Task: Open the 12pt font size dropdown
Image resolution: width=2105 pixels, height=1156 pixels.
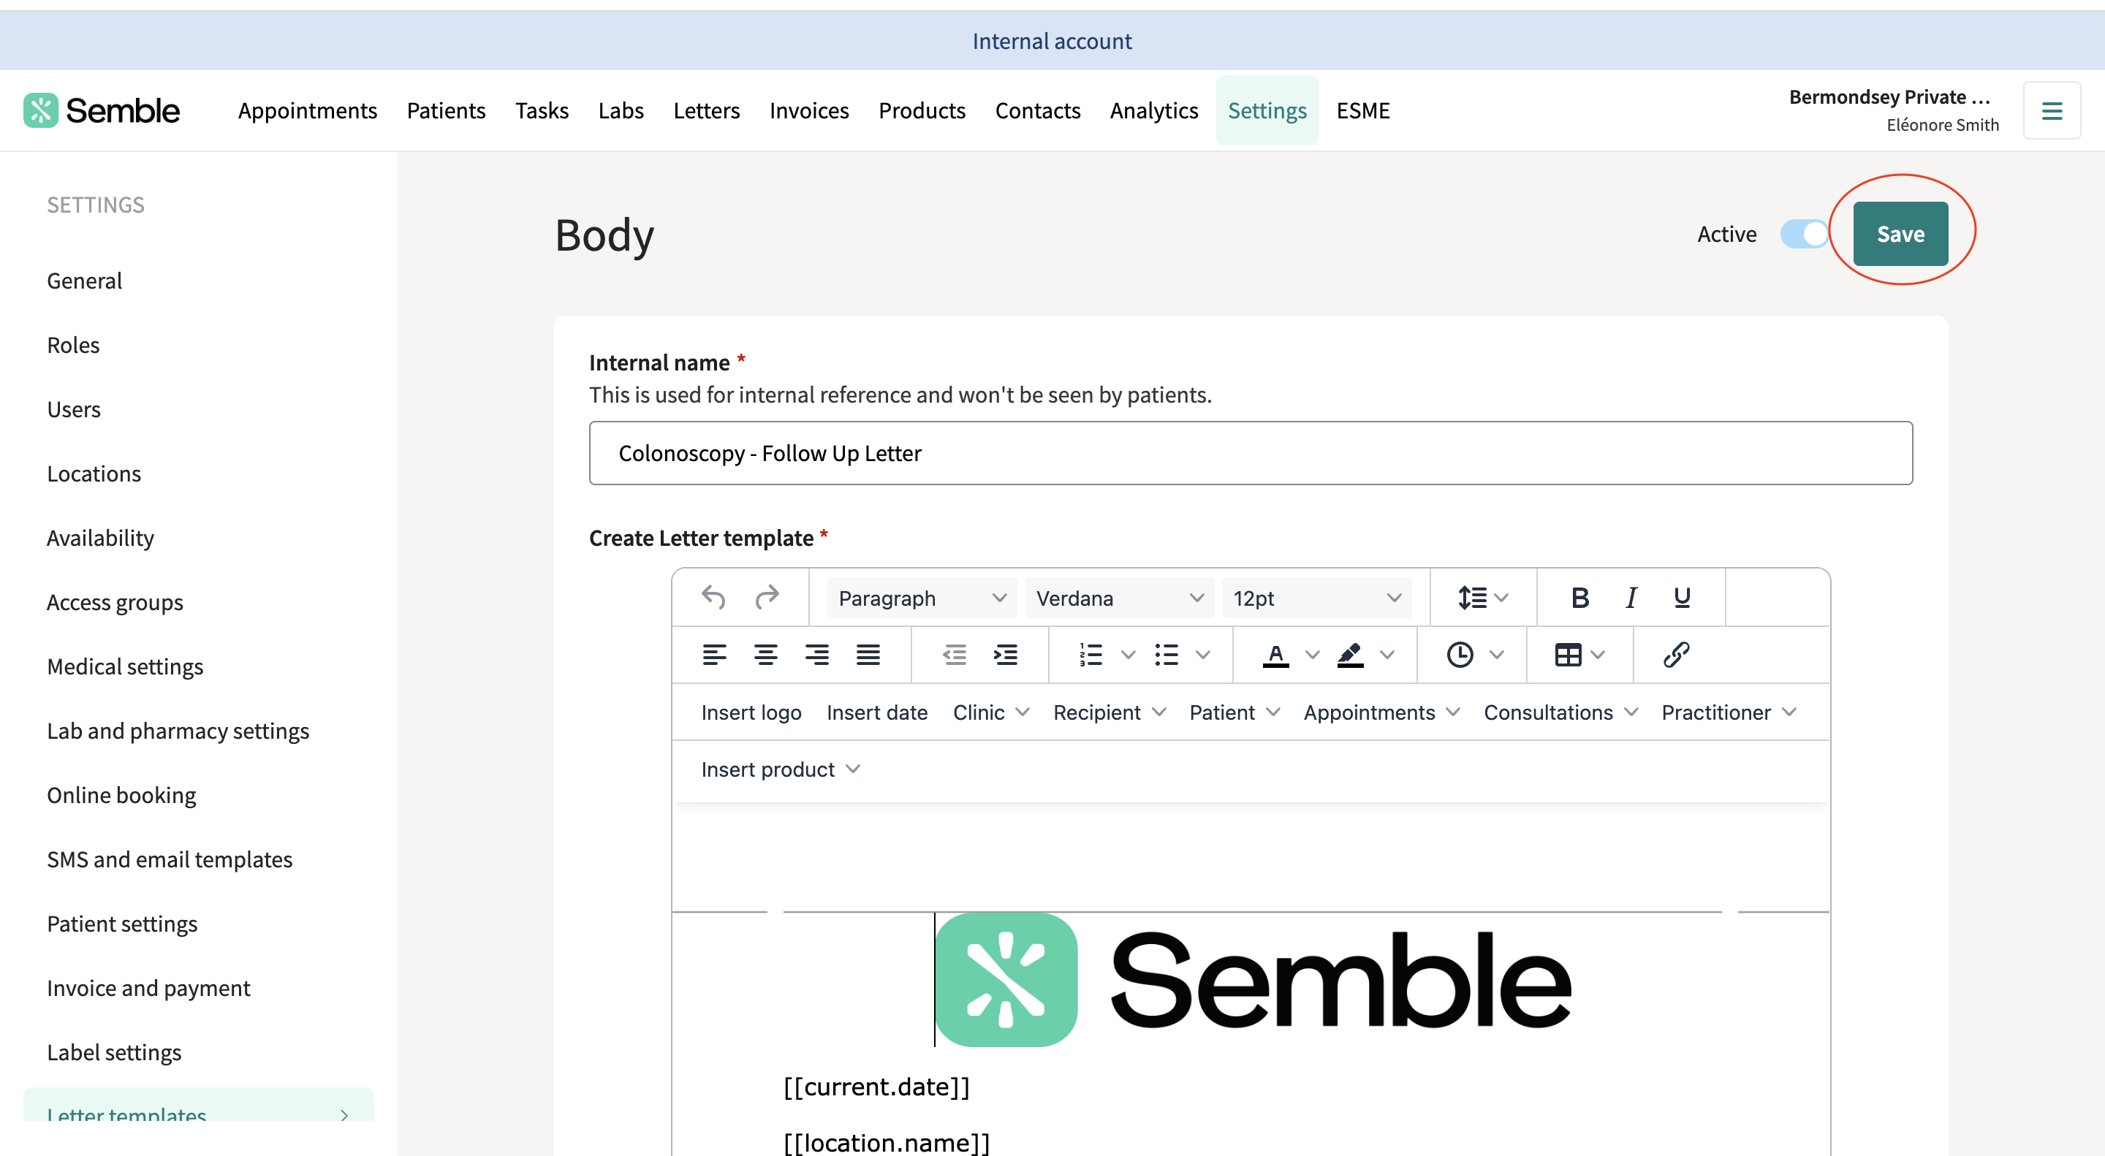Action: (1316, 598)
